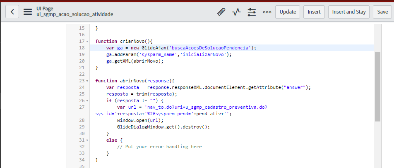Select line number 18 in the gutter

click(x=82, y=48)
